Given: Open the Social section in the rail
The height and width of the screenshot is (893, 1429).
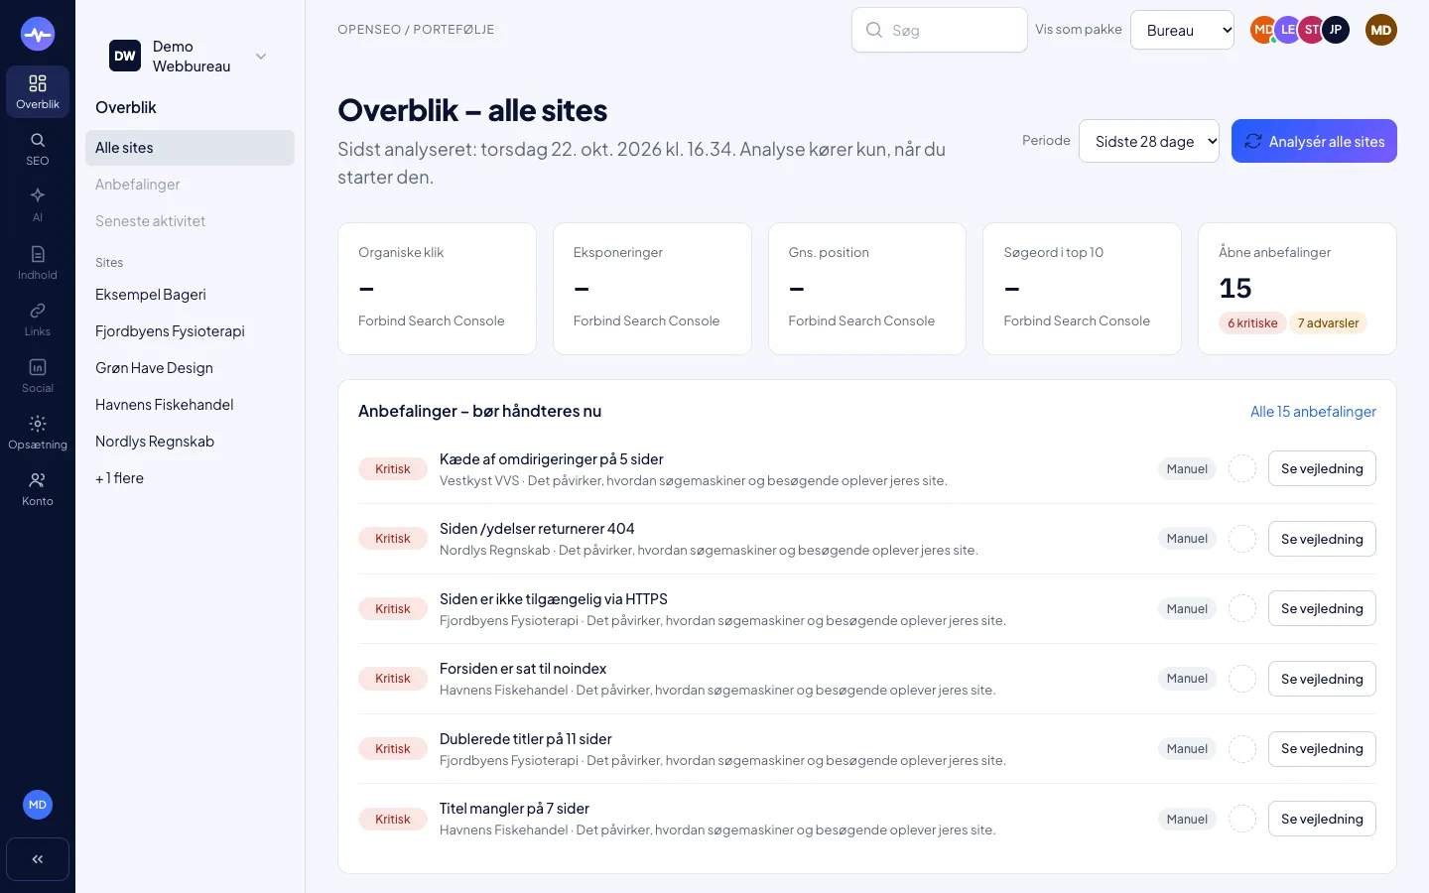Looking at the screenshot, I should click(x=38, y=376).
